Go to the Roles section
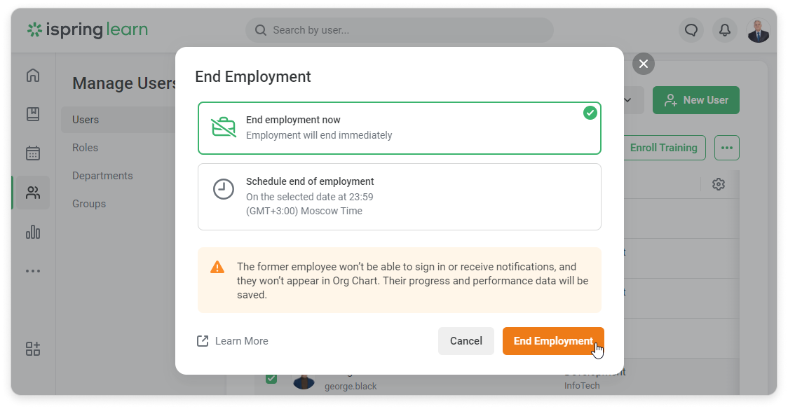 click(86, 148)
